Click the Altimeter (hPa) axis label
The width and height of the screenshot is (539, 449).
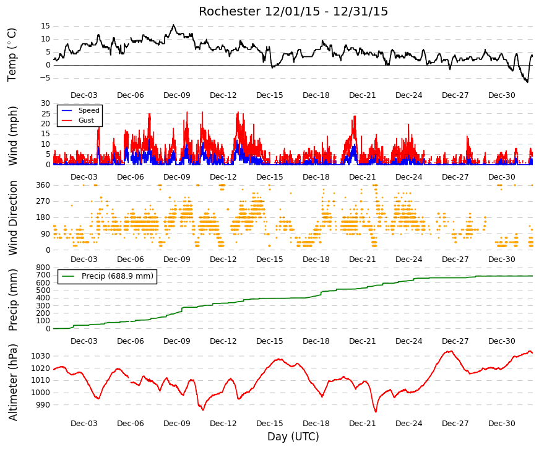(12, 382)
